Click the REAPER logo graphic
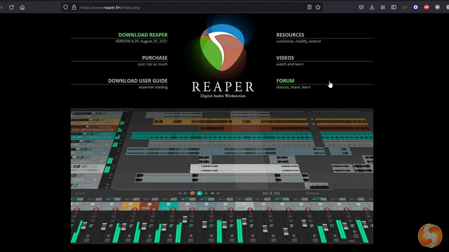Screen dimensions: 449x252 pyautogui.click(x=222, y=47)
